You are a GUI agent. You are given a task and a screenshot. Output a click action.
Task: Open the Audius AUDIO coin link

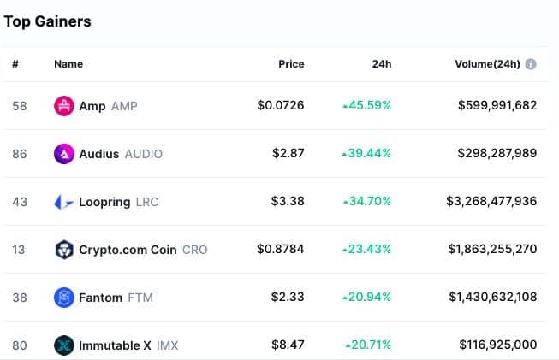(x=121, y=154)
